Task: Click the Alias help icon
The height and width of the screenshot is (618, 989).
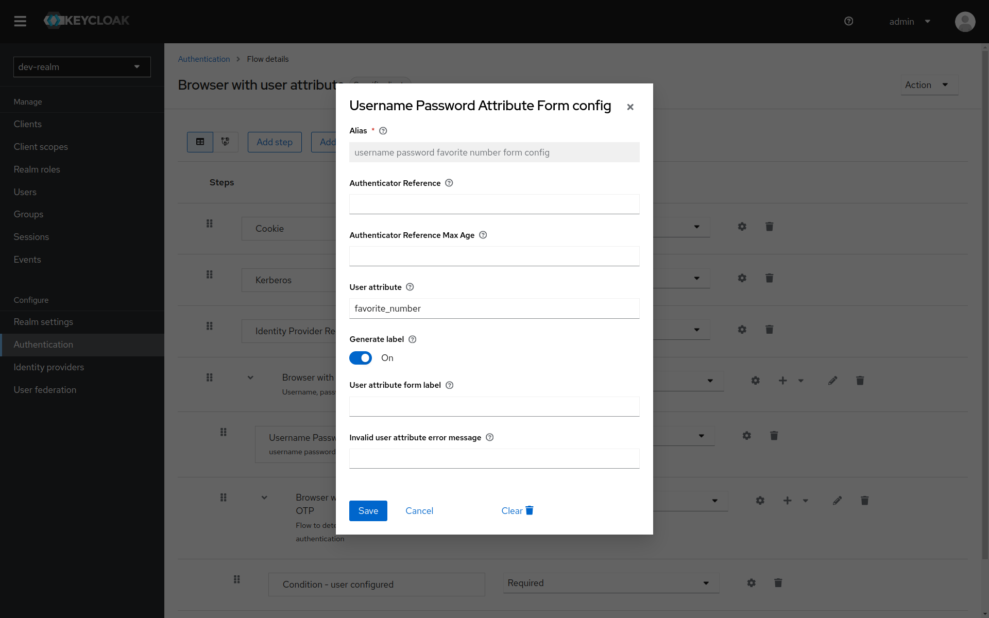Action: click(x=383, y=131)
